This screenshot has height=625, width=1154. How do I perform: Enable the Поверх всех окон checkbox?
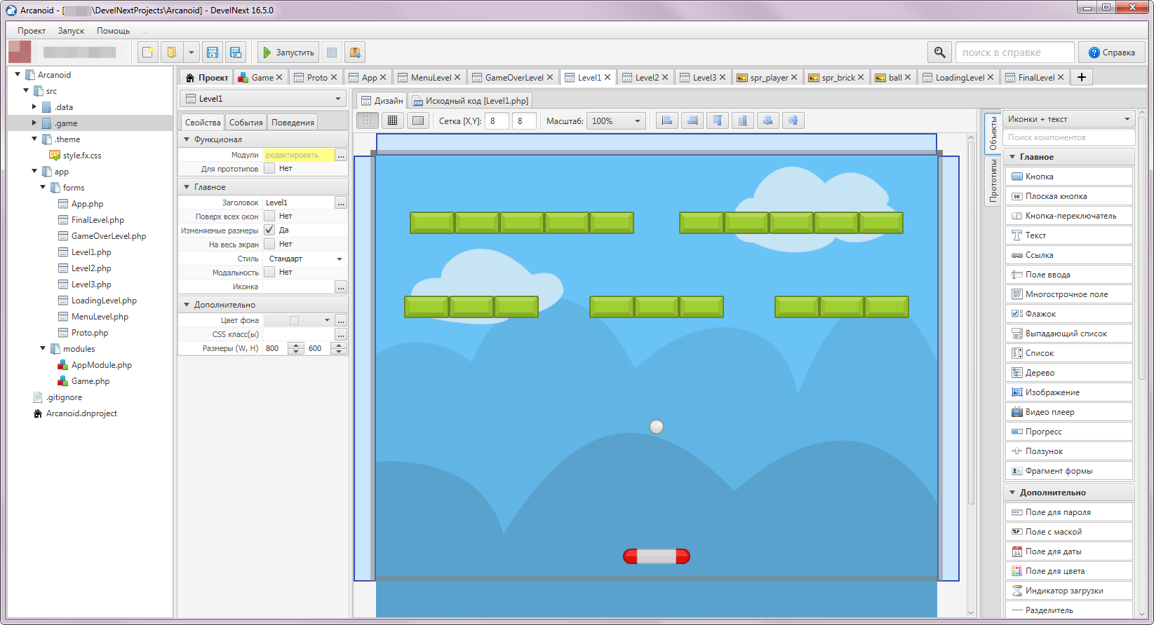(x=269, y=216)
